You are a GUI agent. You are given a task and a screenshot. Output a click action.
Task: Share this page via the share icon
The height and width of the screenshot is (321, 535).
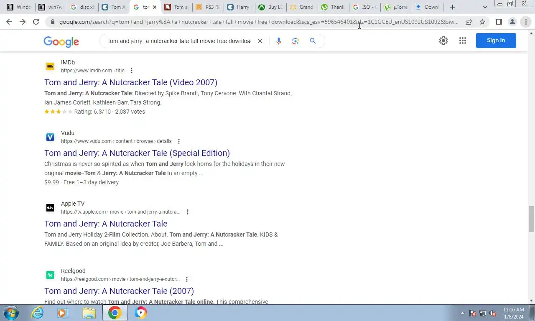(x=469, y=22)
